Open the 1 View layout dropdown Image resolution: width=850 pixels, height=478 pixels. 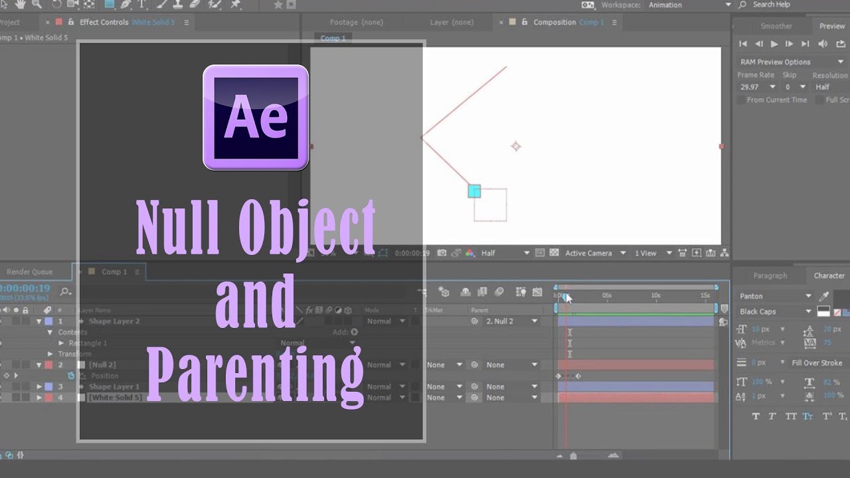(x=653, y=253)
